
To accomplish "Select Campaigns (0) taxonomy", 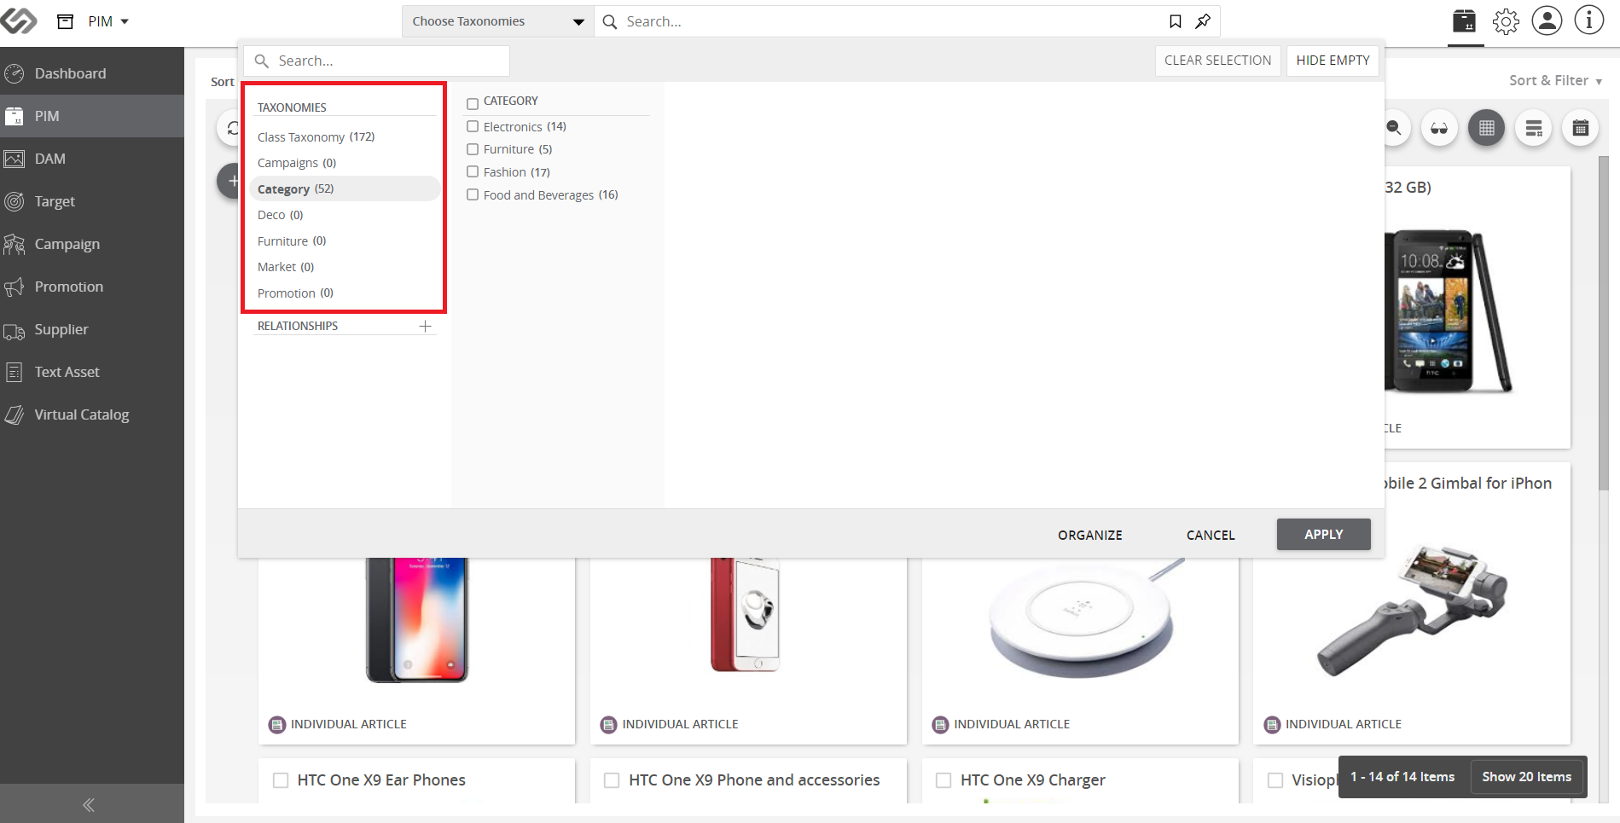I will (297, 163).
